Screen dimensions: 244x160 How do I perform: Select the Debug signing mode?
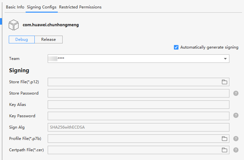coord(22,40)
